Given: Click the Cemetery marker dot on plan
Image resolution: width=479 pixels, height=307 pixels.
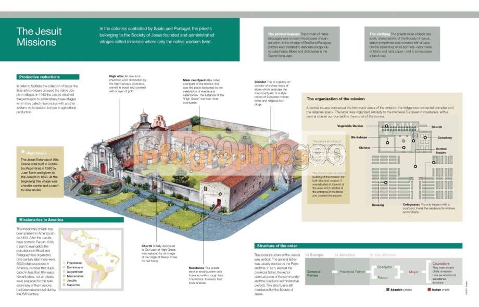Looking at the screenshot, I should click(x=425, y=138).
